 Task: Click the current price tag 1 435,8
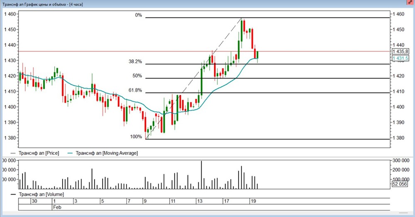click(400, 51)
